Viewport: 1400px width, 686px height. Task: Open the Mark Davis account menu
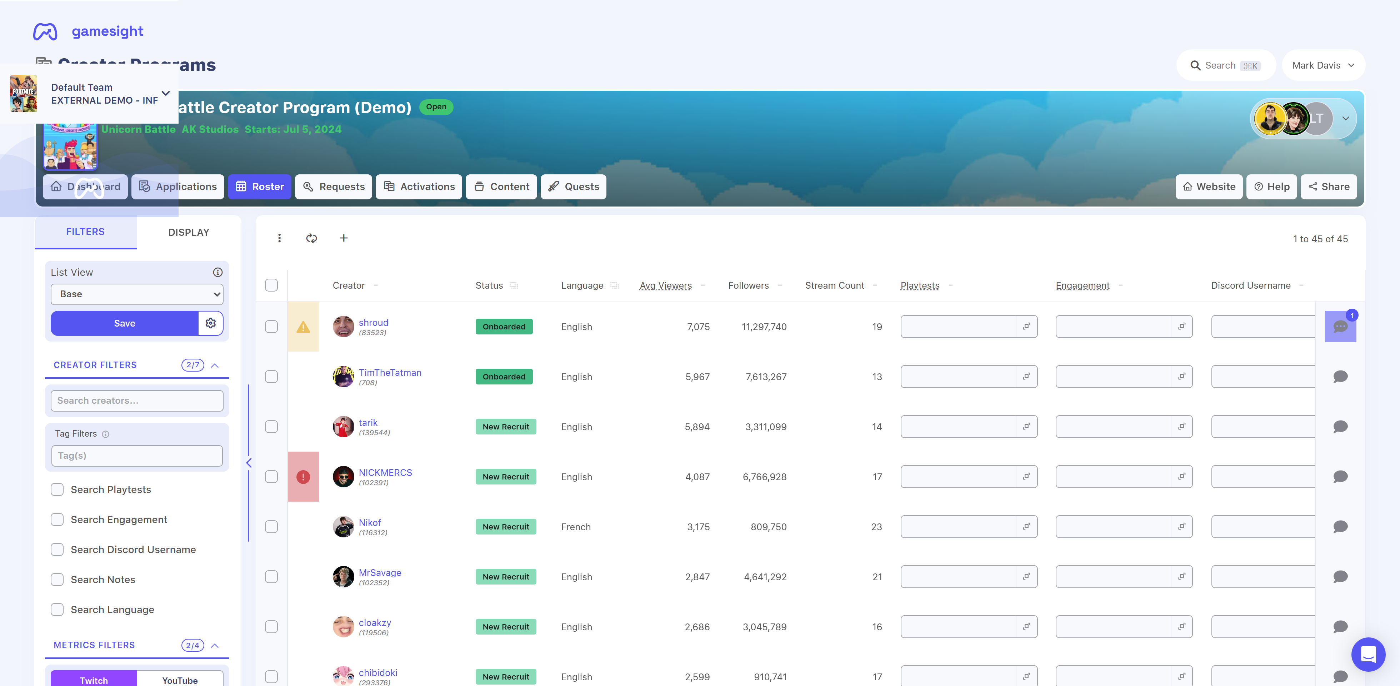click(x=1323, y=65)
